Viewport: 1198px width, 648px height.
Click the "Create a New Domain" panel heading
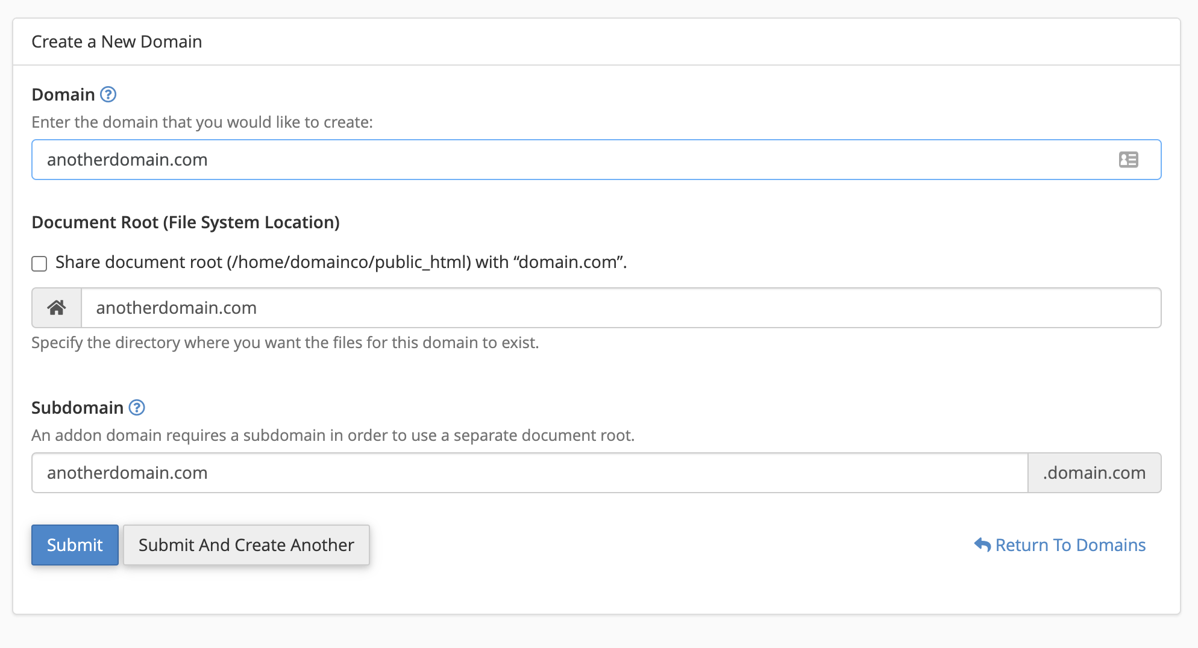point(116,42)
